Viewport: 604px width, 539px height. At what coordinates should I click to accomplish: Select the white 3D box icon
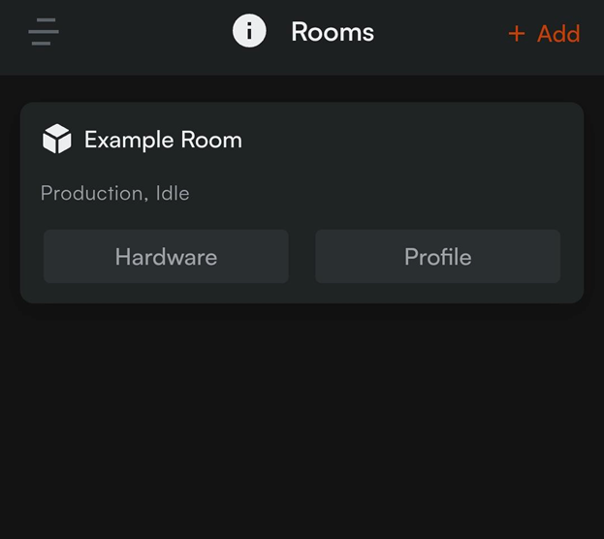click(x=57, y=139)
